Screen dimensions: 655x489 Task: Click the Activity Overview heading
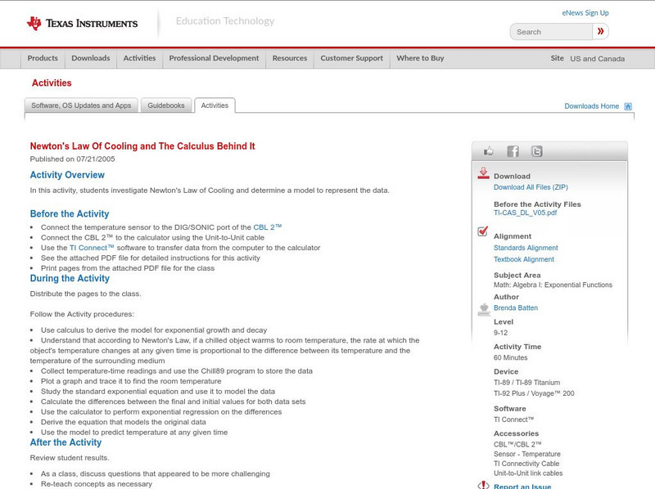[x=67, y=175]
